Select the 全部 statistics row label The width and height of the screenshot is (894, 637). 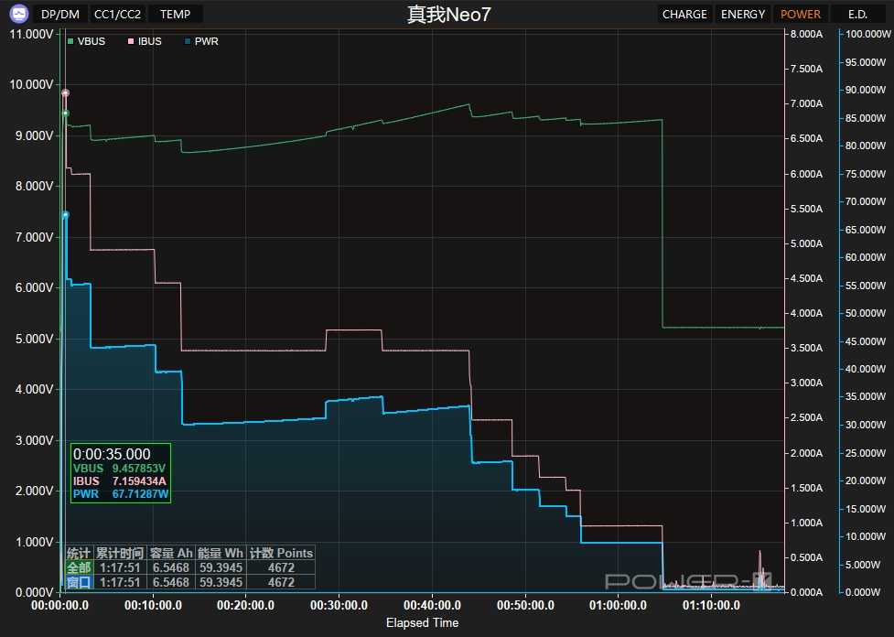(80, 567)
